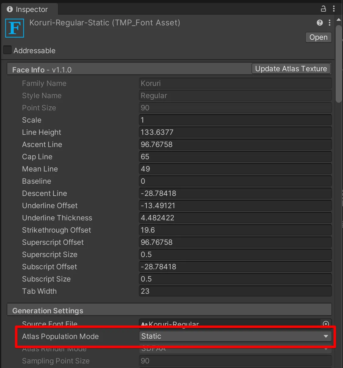Open the font asset's three-dot context menu
343x368 pixels.
[x=329, y=23]
